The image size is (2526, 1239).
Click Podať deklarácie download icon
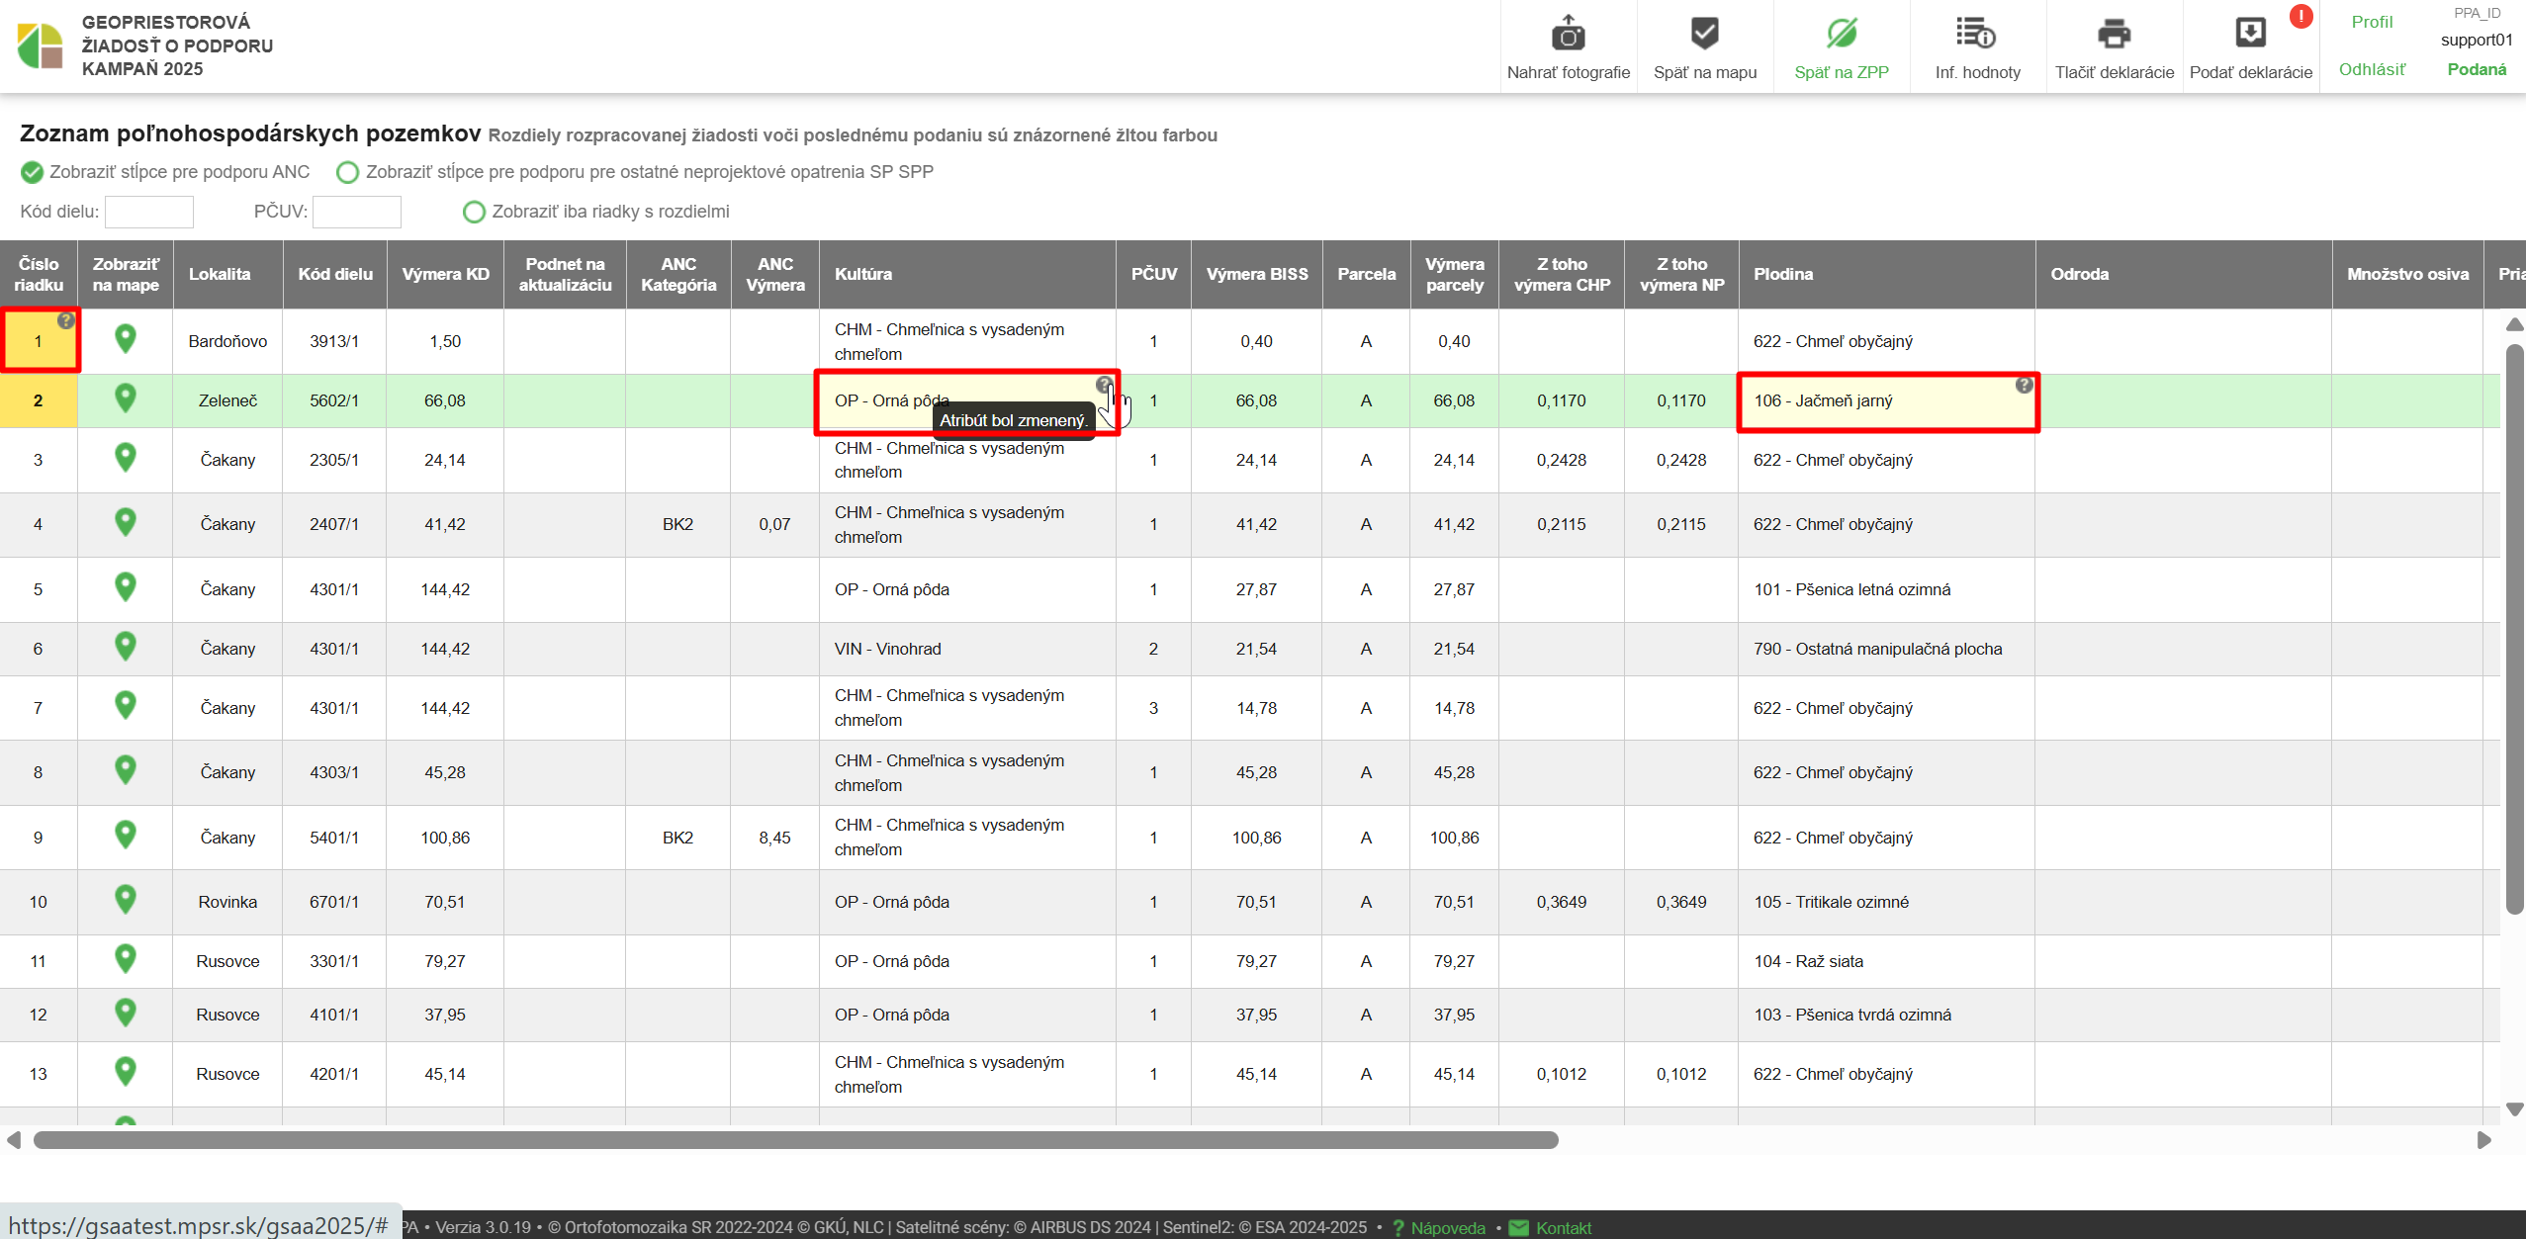coord(2250,35)
